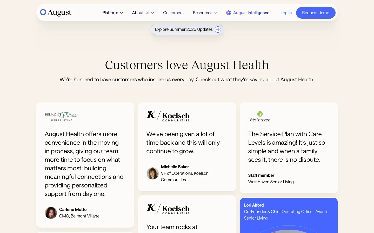Click the circled arrow icon in the updates pill
This screenshot has height=233, width=374.
tap(218, 29)
